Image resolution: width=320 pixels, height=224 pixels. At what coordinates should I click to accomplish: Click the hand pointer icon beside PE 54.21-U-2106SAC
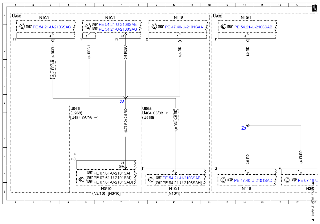(x=29, y=26)
